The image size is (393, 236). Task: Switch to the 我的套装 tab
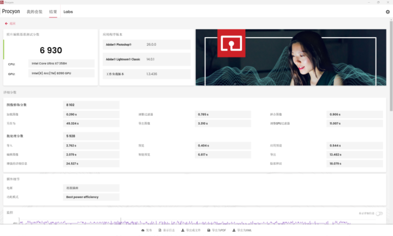point(34,11)
